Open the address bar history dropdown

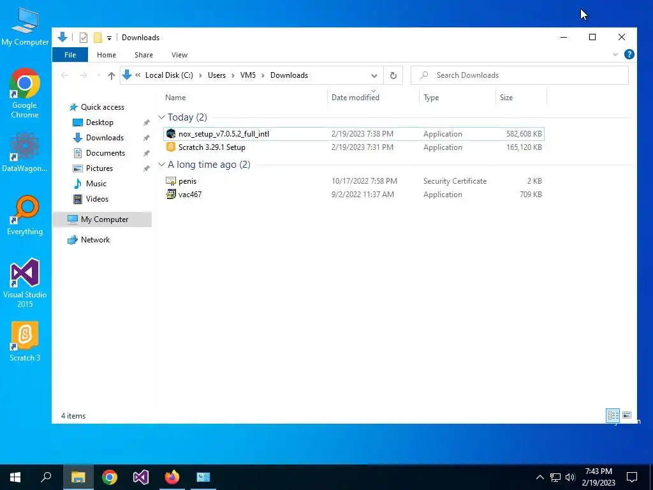(374, 75)
